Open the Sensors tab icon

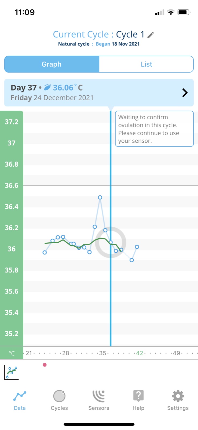coord(99,396)
